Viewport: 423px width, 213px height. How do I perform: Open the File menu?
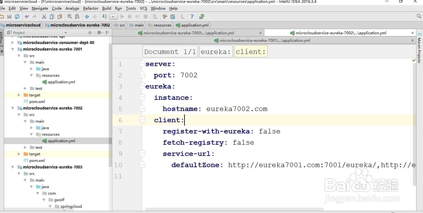tap(2, 8)
